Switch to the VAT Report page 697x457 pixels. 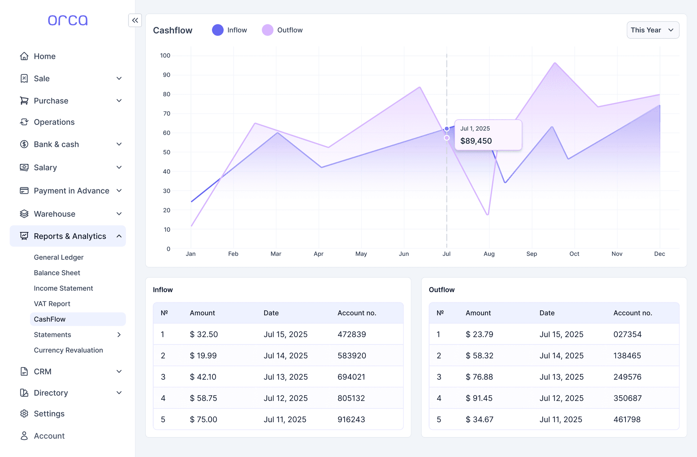point(52,304)
